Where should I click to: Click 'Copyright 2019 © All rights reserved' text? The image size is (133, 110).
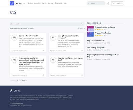21,106
